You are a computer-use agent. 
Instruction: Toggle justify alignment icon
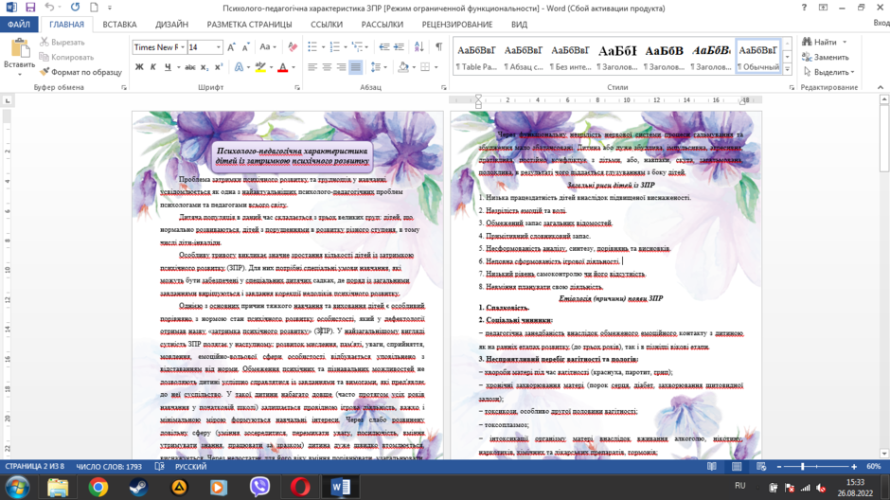356,67
